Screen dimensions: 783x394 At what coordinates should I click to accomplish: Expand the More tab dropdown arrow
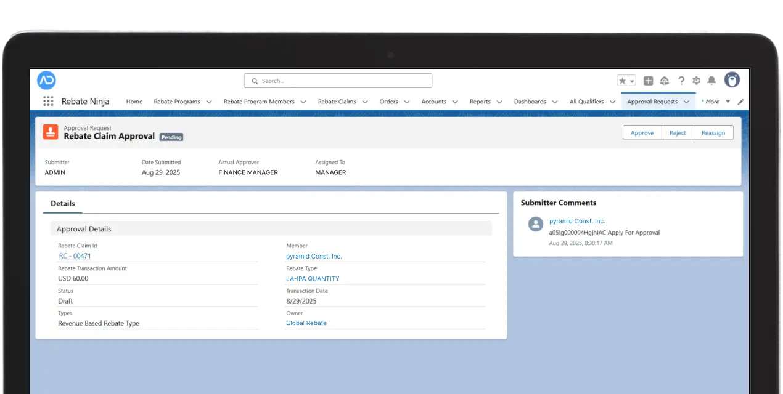[727, 102]
